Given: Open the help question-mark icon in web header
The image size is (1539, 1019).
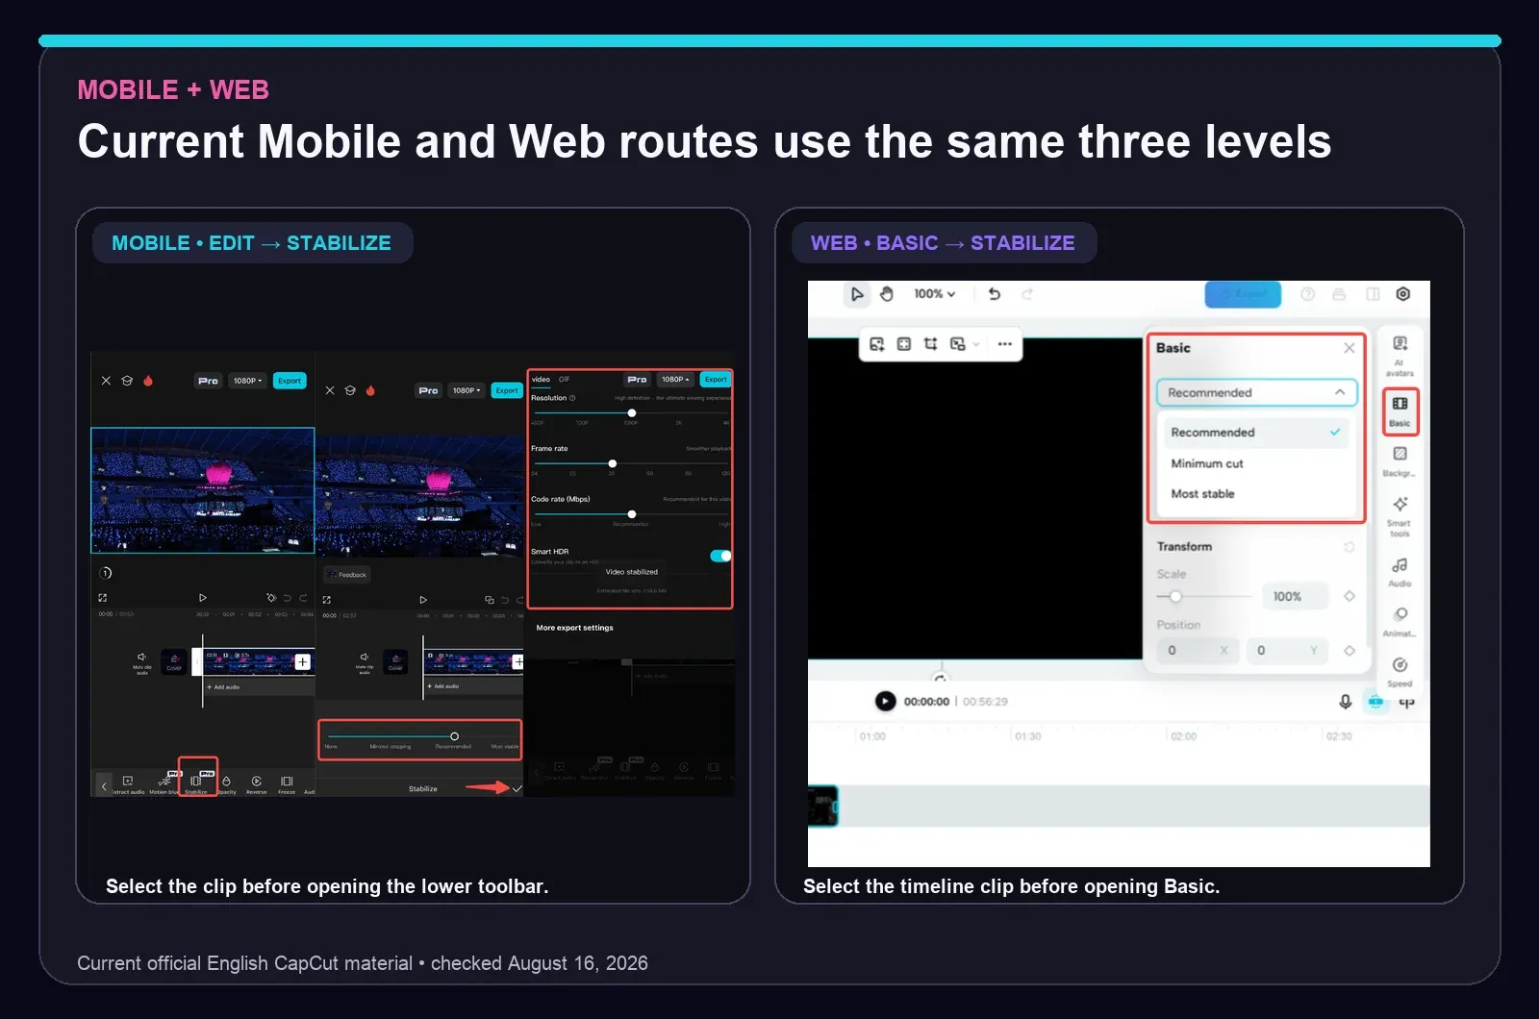Looking at the screenshot, I should point(1307,294).
